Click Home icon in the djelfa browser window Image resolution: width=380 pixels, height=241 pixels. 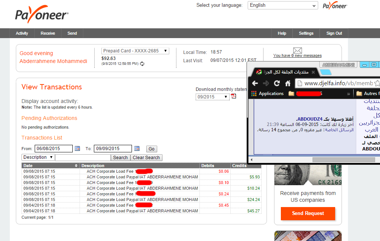(288, 83)
